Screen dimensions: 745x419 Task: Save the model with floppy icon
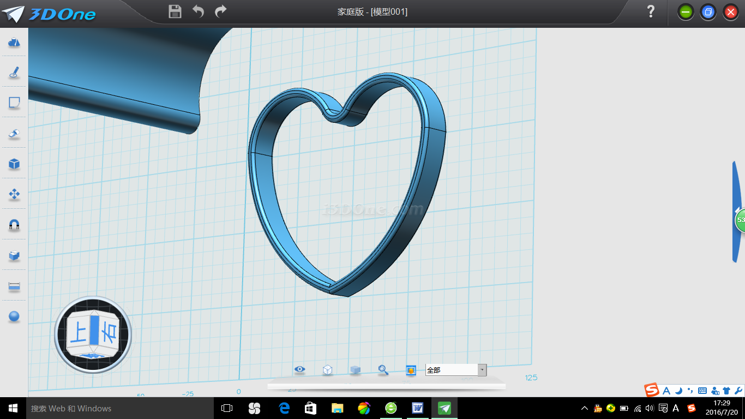[175, 11]
